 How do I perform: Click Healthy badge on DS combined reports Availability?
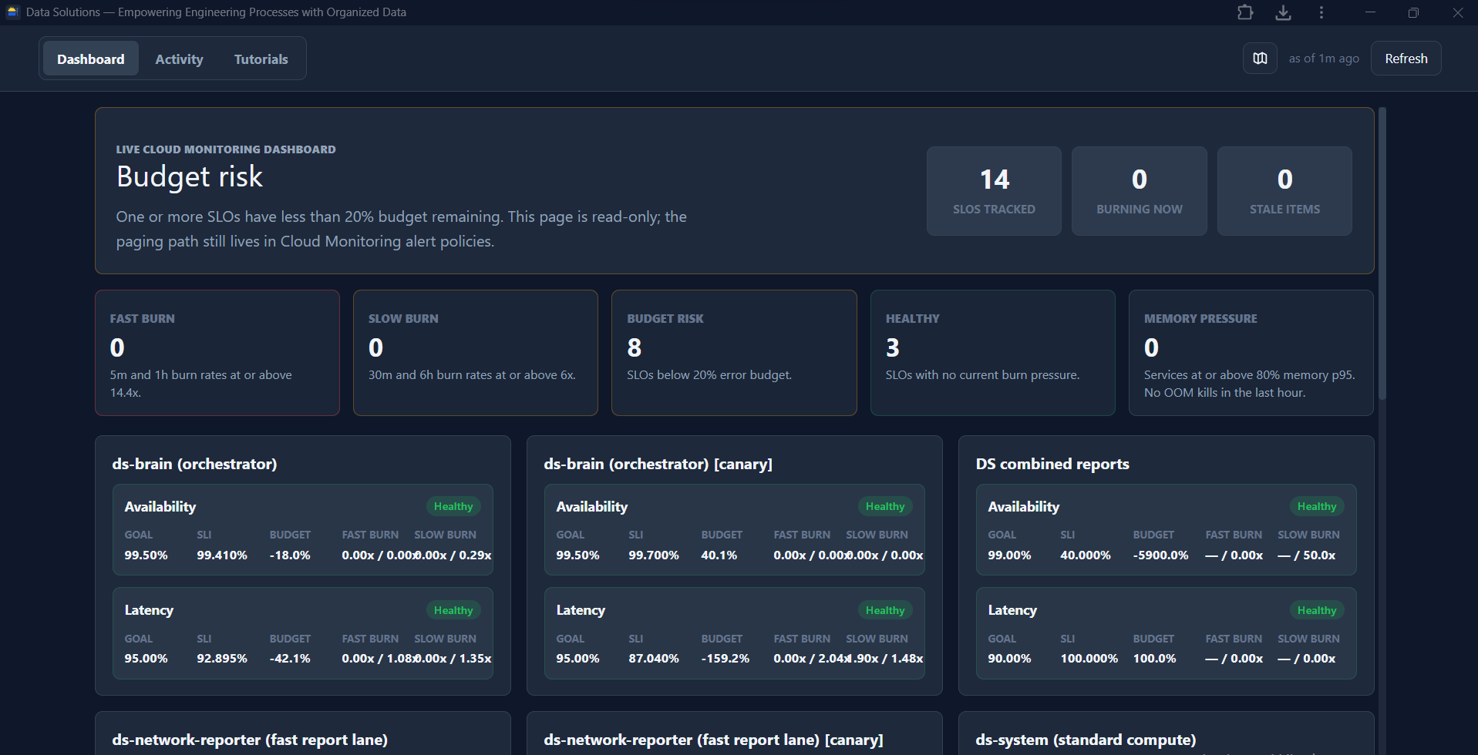pos(1317,506)
